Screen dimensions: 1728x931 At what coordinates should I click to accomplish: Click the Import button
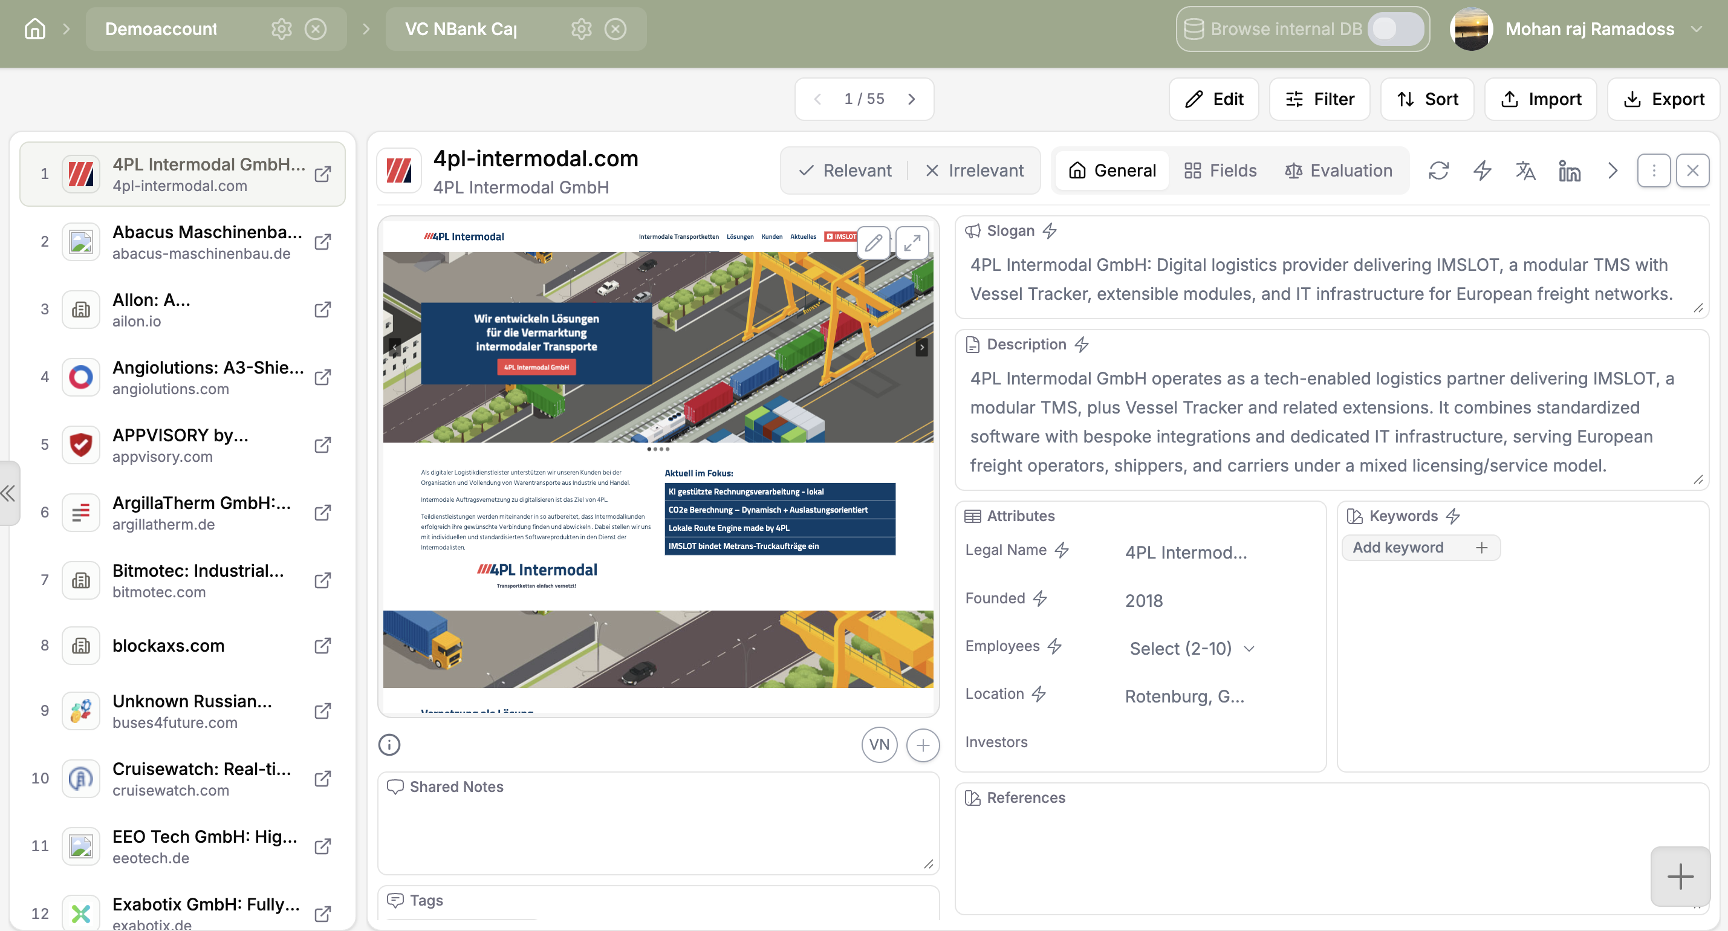1540,99
